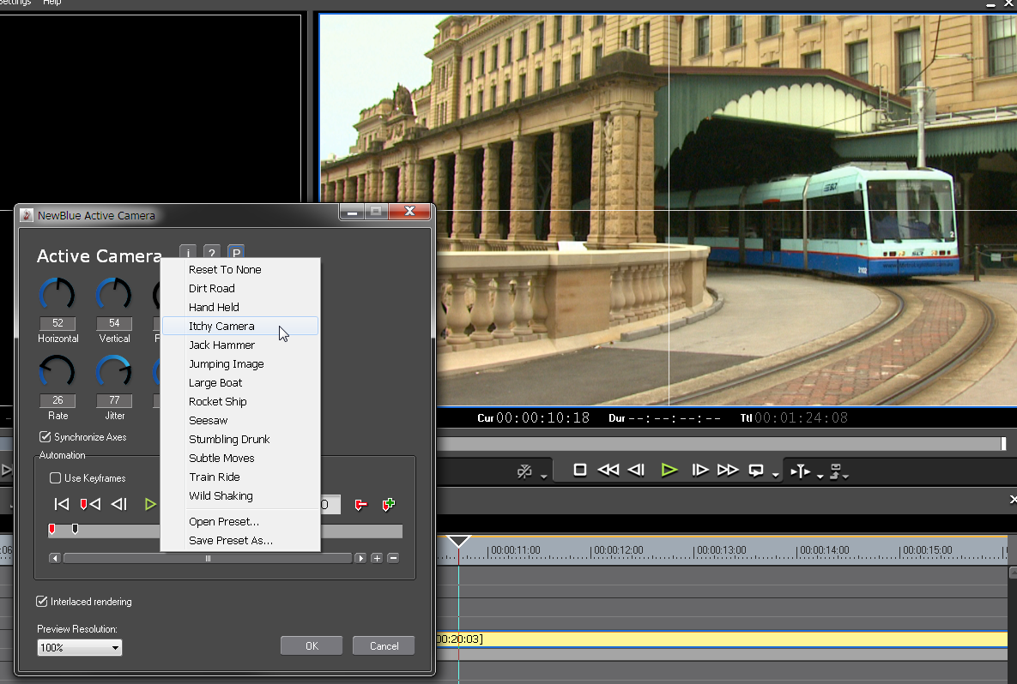Click the red keyframe marker on automation timeline
Viewport: 1017px width, 684px height.
pos(51,529)
